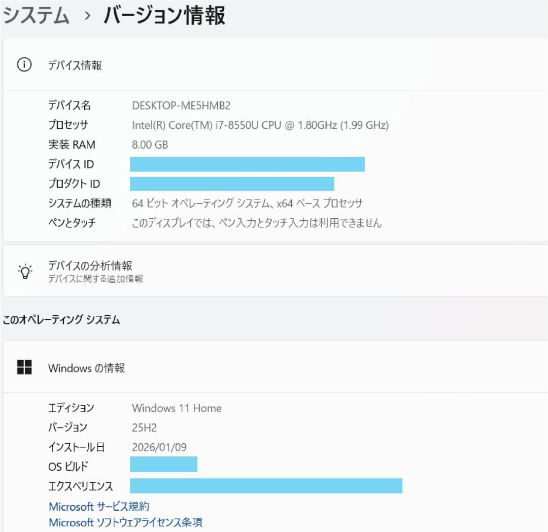
Task: Click the lightbulb icon for デバイスの分析情報
Action: [x=24, y=270]
